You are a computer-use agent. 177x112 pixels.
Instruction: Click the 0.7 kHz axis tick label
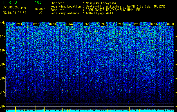[x=3, y=92]
